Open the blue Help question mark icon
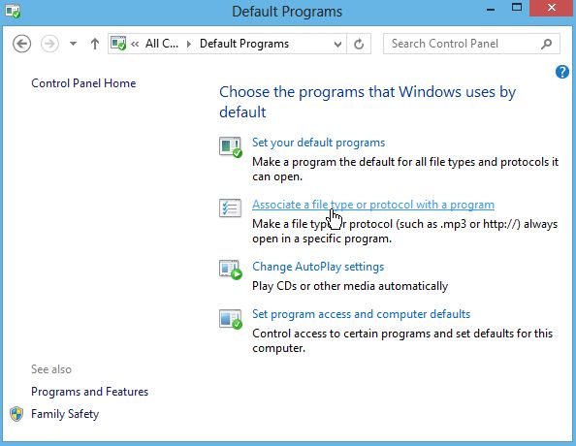Image resolution: width=576 pixels, height=446 pixels. pos(562,72)
